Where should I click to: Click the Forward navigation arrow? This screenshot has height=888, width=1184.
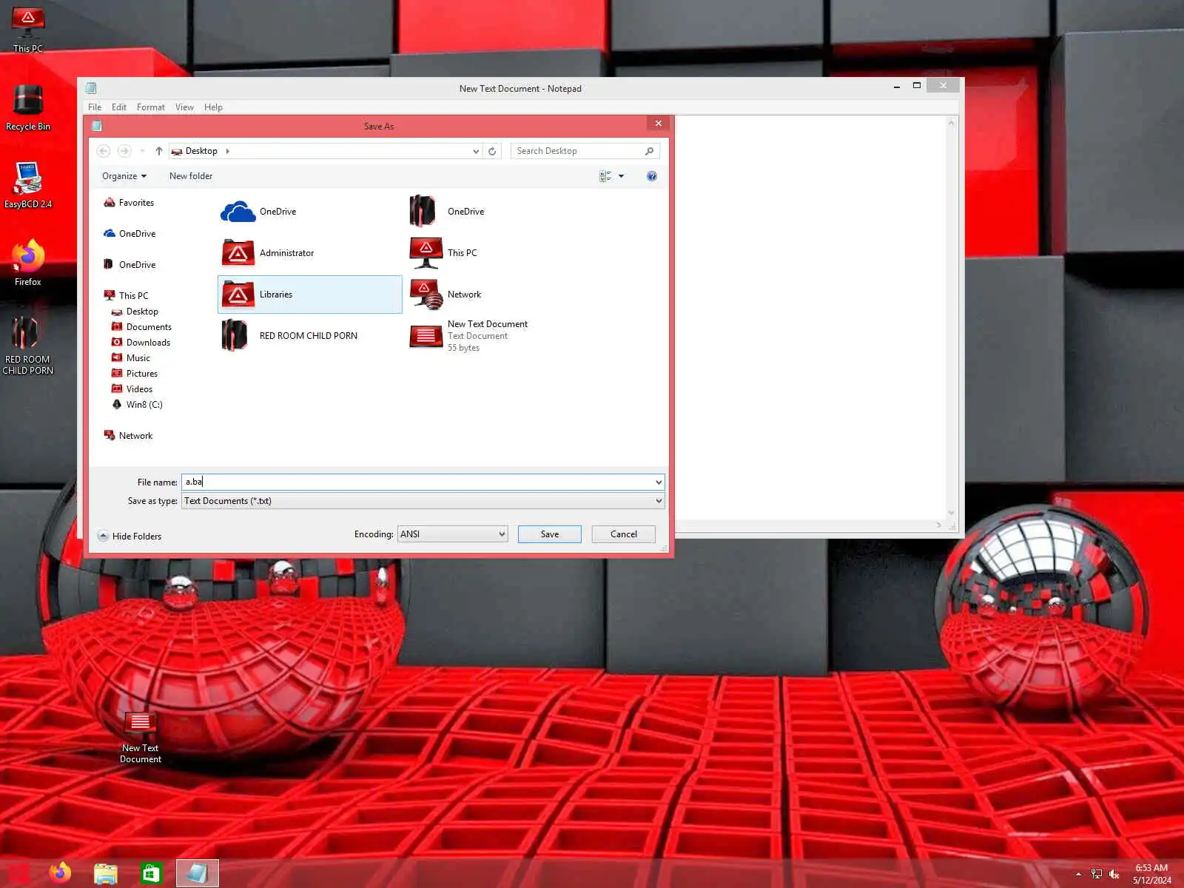click(124, 151)
